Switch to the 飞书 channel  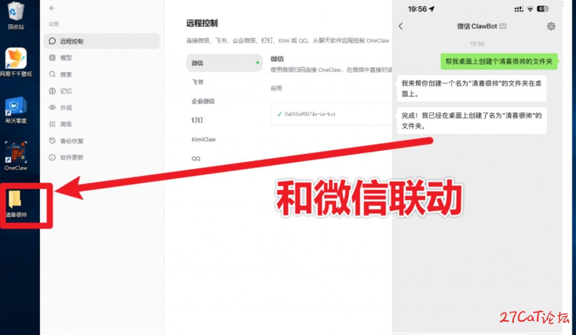tap(197, 82)
